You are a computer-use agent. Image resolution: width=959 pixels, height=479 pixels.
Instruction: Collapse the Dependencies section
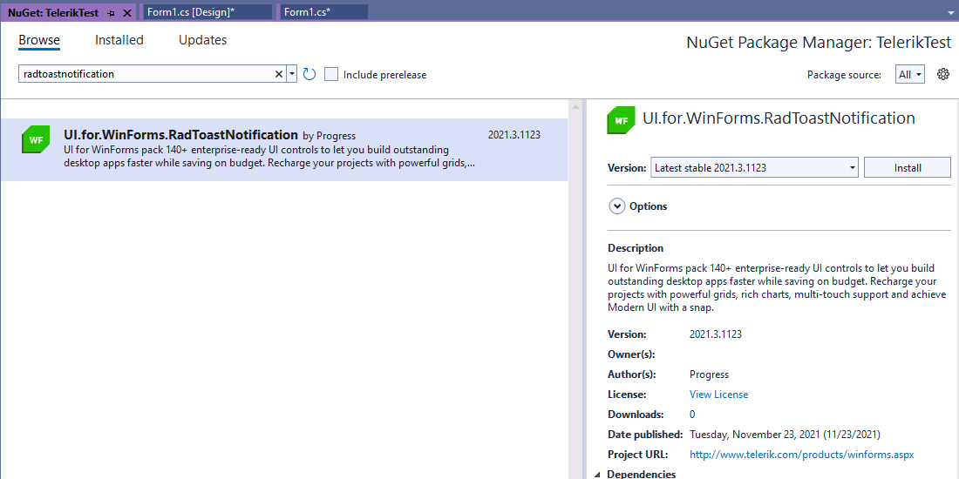pos(597,475)
